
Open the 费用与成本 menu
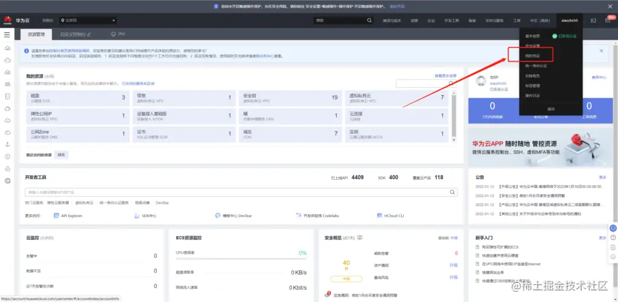pos(392,20)
